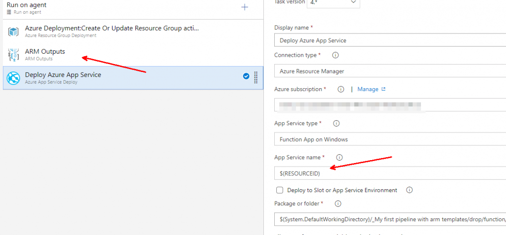Click the Azure Resource Group Deployment cube icon
Viewport: 506px width, 235px height.
(x=13, y=31)
